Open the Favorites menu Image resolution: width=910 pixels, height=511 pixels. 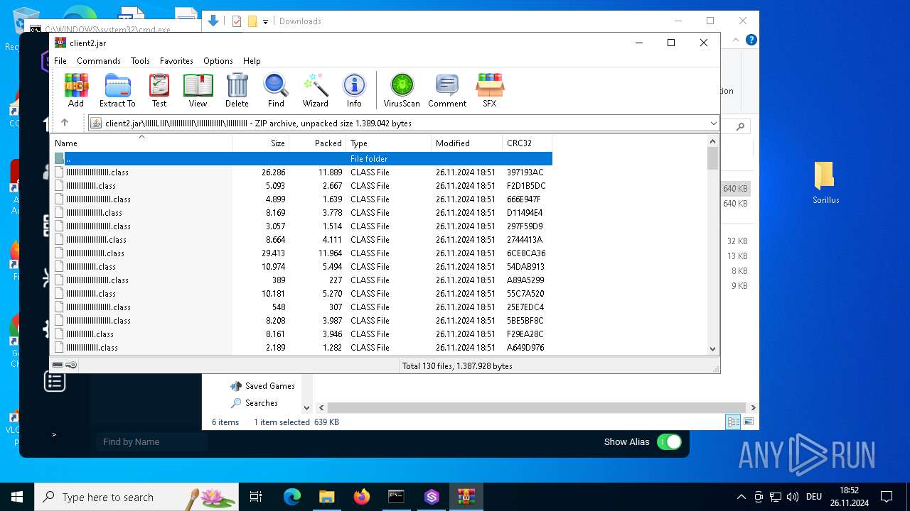pyautogui.click(x=176, y=61)
